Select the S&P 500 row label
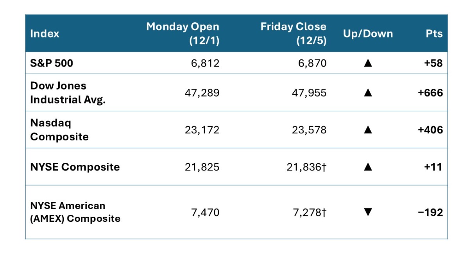This screenshot has width=469, height=264. click(x=52, y=63)
